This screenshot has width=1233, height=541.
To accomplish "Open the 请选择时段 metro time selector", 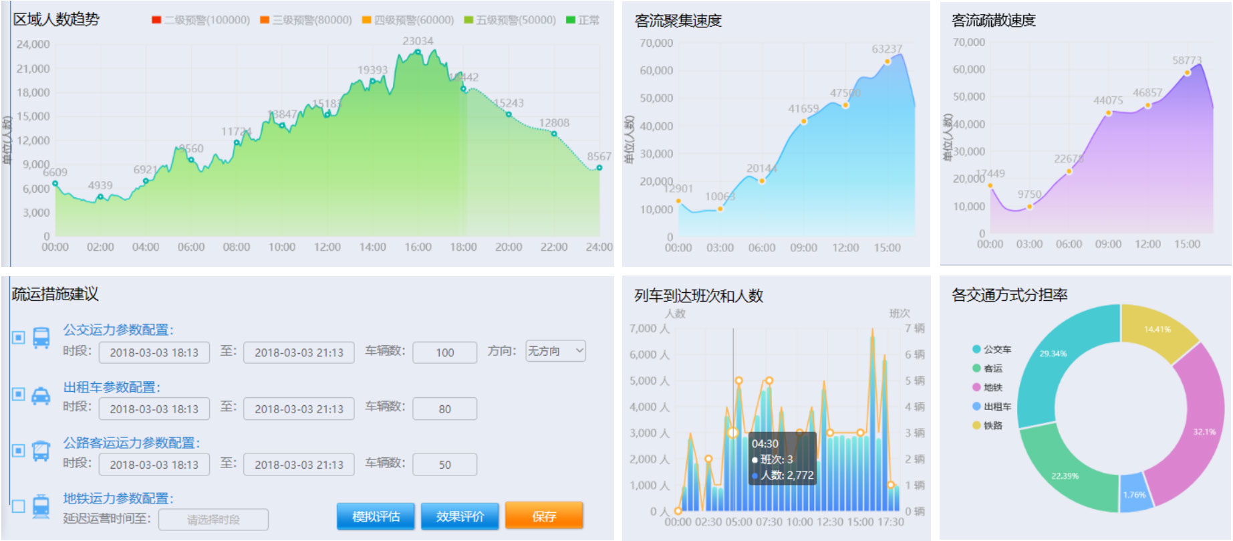I will click(213, 520).
